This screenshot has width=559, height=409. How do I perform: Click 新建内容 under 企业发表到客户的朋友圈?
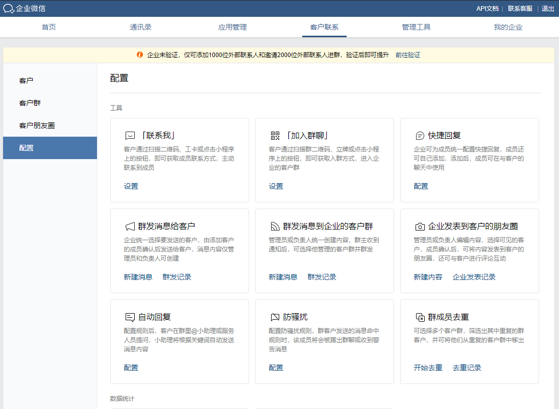428,277
